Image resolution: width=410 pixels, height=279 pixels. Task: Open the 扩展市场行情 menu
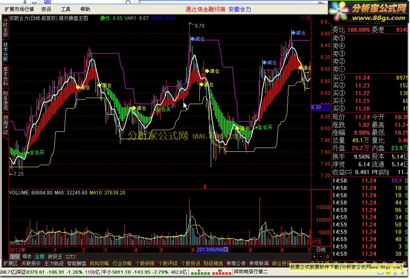[20, 9]
